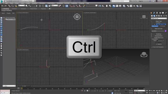Open the Material Editor sphere icon

pos(124,6)
